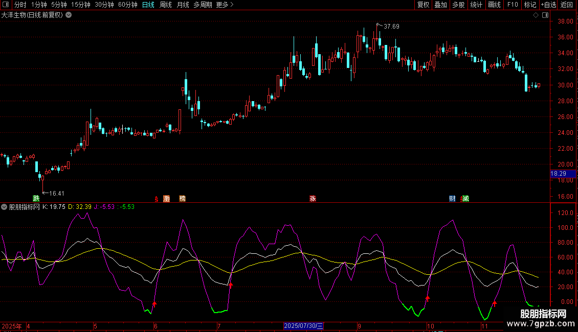Click the sidebar panel toggle icon at top-left
The height and width of the screenshot is (332, 578).
pos(5,5)
